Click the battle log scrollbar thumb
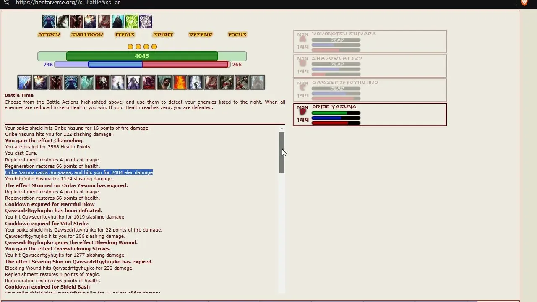Screen dimensions: 537x302 tap(282, 152)
